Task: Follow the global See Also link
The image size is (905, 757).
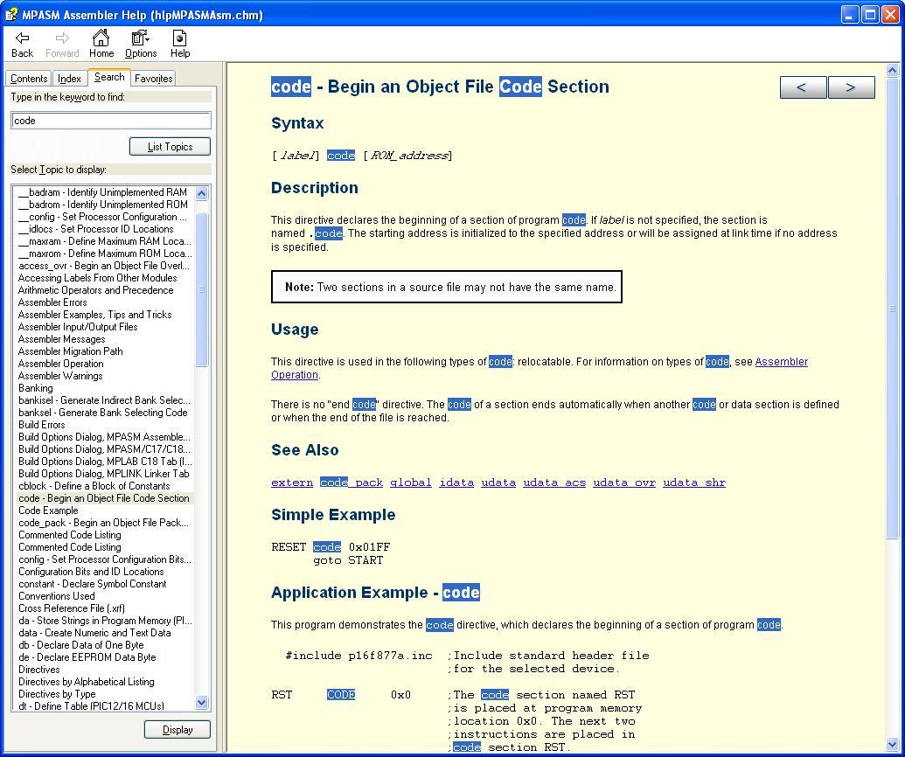Action: point(410,483)
